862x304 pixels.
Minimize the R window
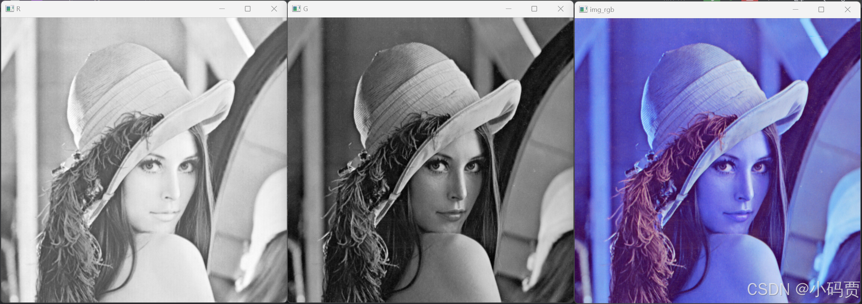coord(222,9)
